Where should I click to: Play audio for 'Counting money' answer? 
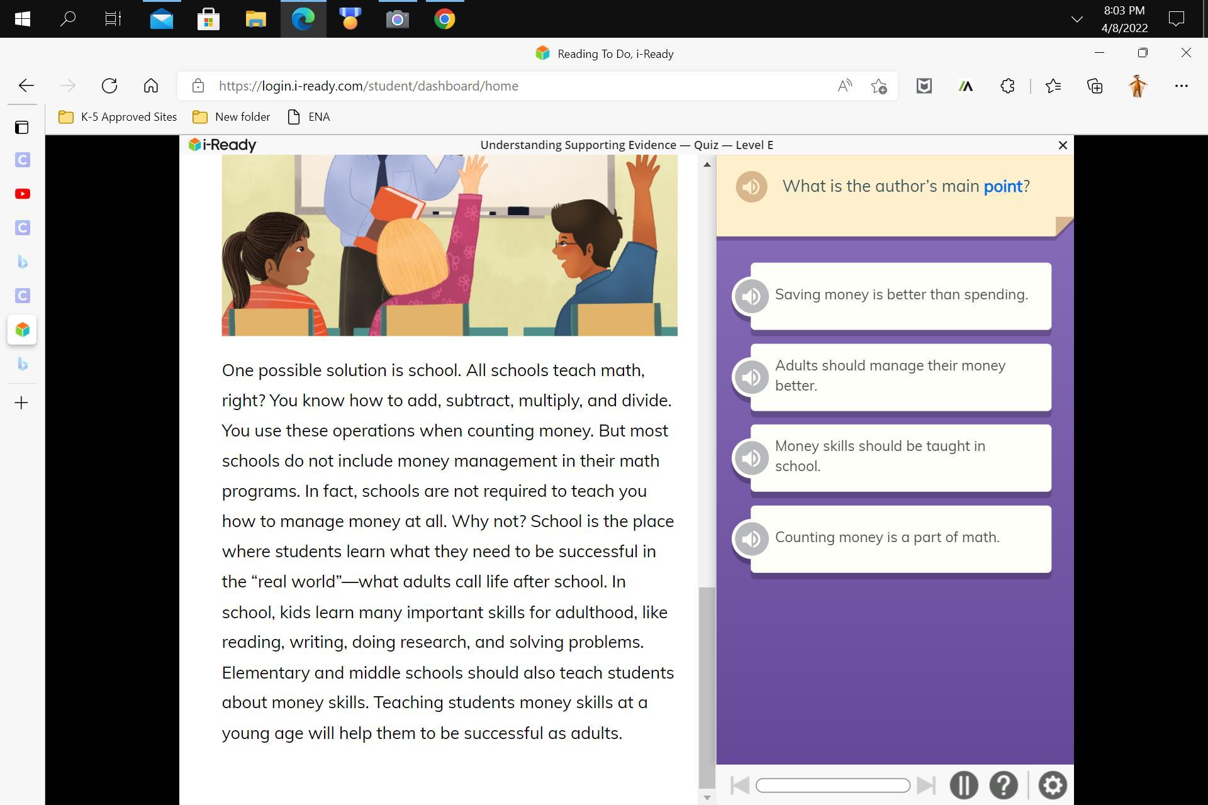pos(751,539)
